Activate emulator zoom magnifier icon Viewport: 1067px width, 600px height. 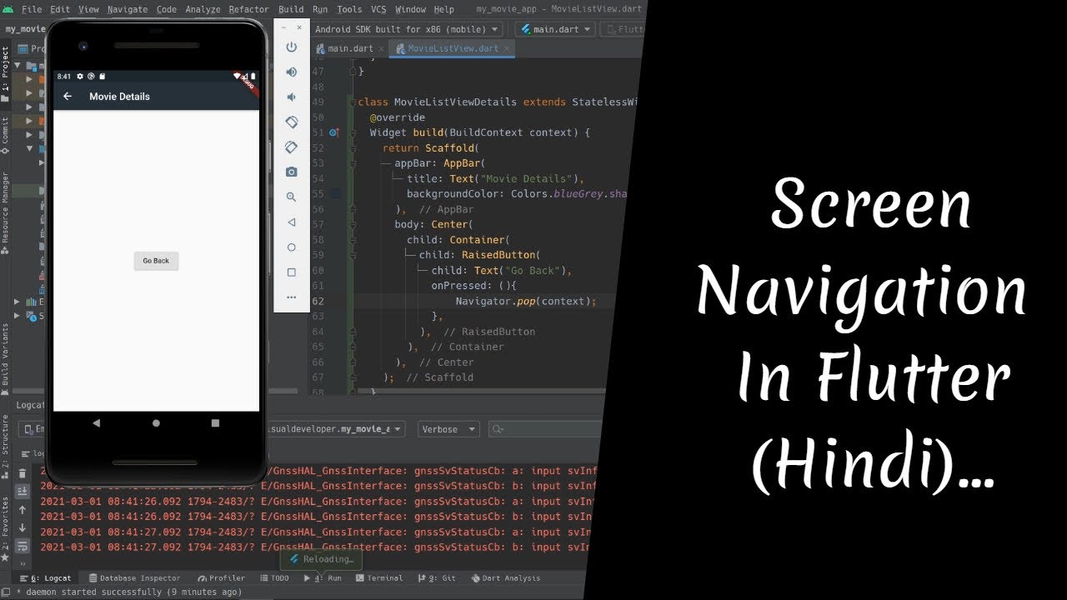(291, 197)
